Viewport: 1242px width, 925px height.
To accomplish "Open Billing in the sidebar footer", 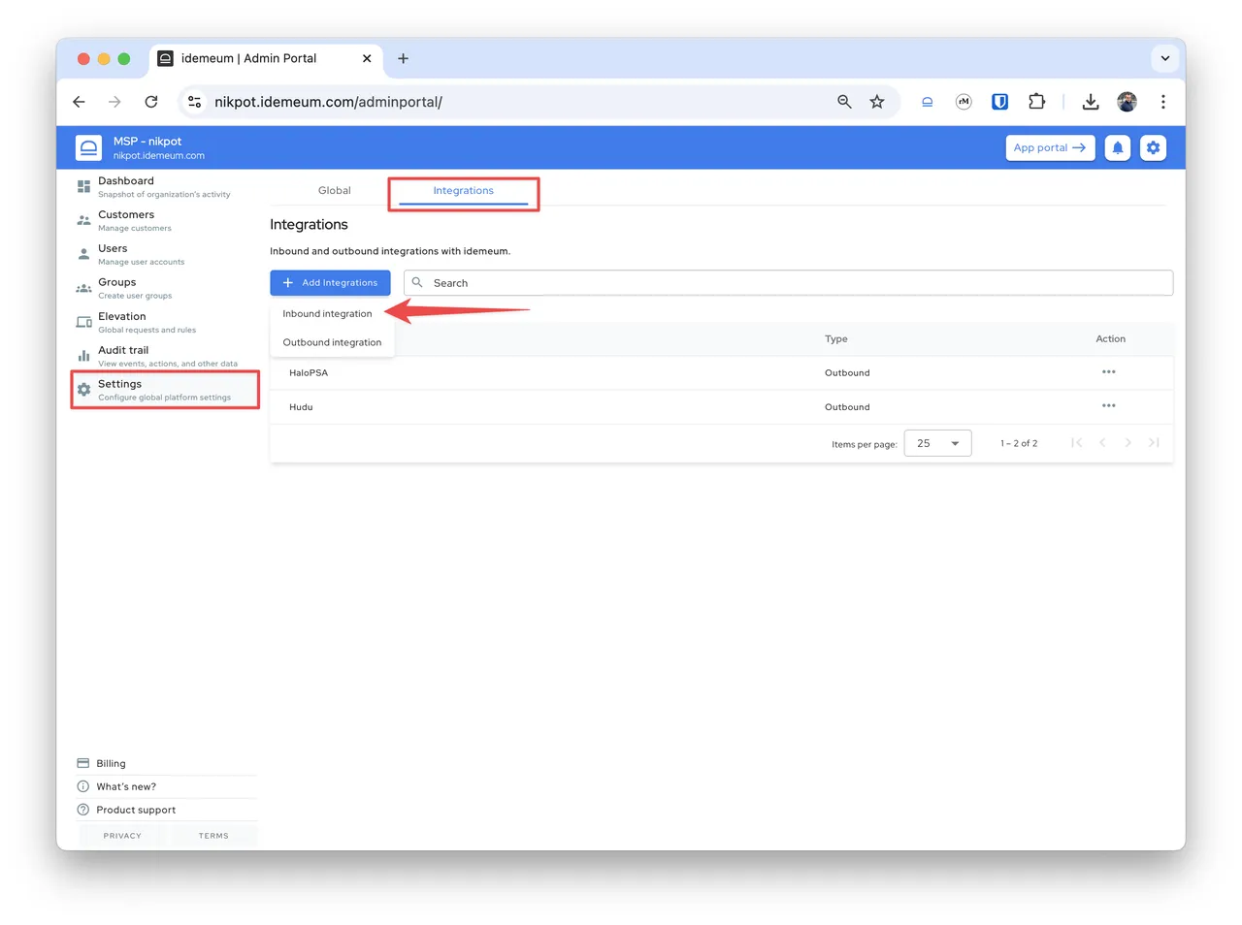I will pos(165,763).
